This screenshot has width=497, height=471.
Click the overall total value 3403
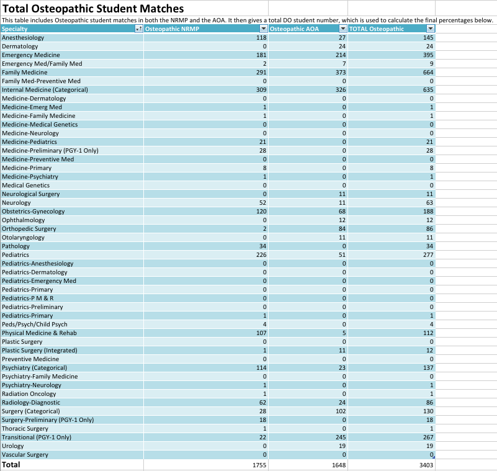[426, 465]
